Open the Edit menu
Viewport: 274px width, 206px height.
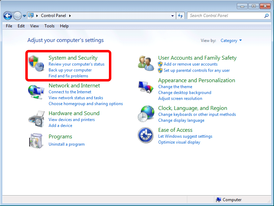pyautogui.click(x=21, y=26)
